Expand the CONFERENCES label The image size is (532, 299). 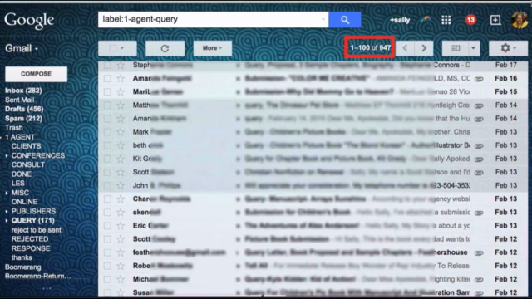(x=7, y=155)
